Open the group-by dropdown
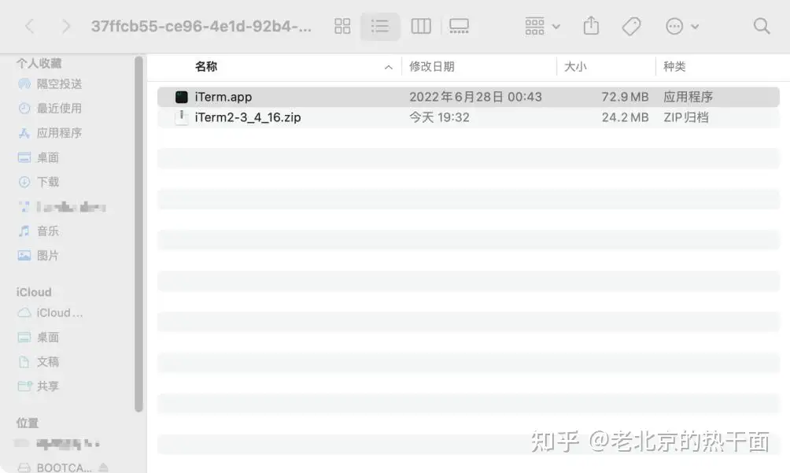The width and height of the screenshot is (790, 473). tap(542, 26)
